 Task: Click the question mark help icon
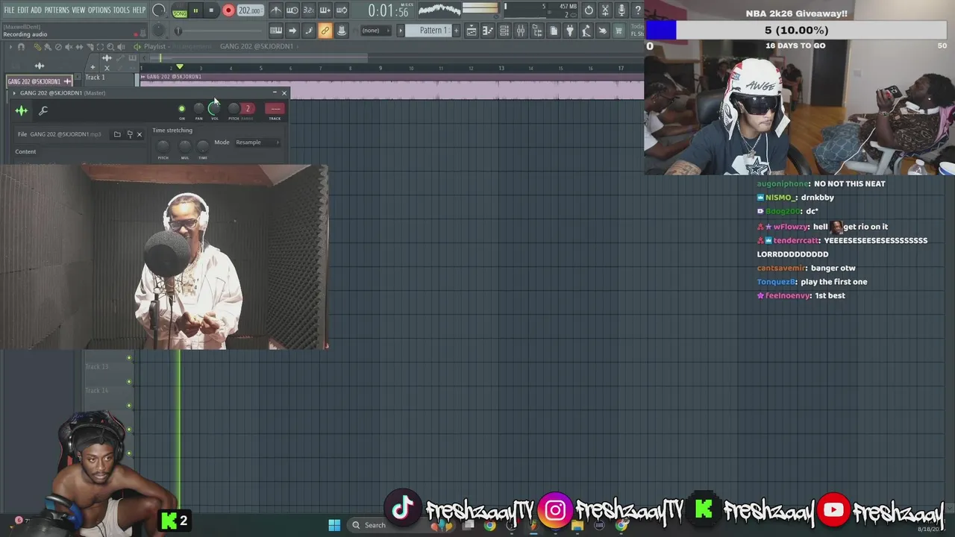[x=638, y=10]
